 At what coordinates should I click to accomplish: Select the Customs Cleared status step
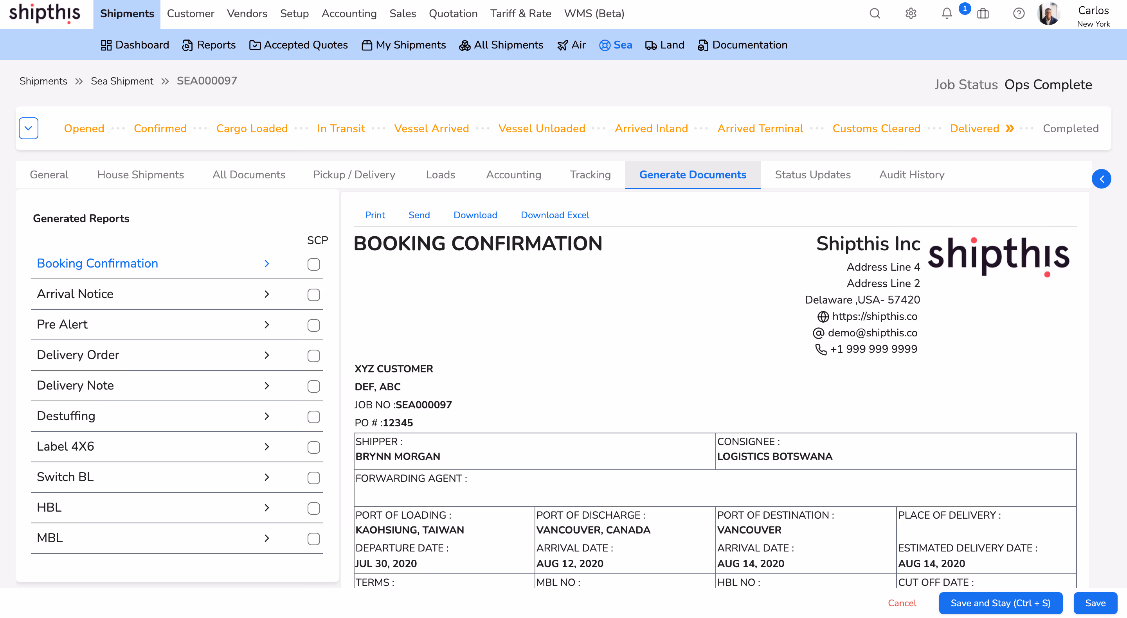pyautogui.click(x=876, y=129)
